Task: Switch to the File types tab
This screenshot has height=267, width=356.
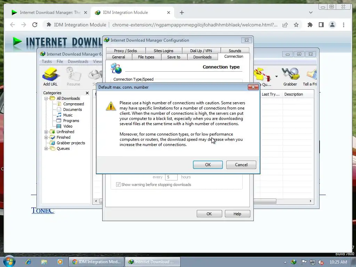Action: [x=146, y=57]
